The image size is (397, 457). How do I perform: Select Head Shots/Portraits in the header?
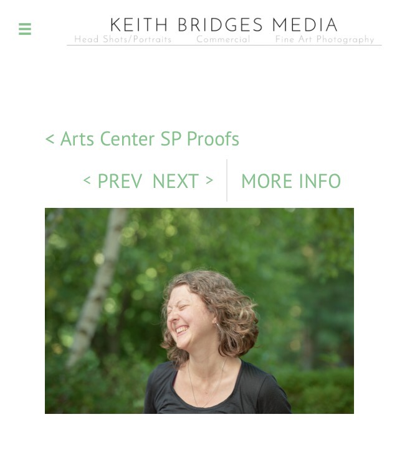click(123, 39)
